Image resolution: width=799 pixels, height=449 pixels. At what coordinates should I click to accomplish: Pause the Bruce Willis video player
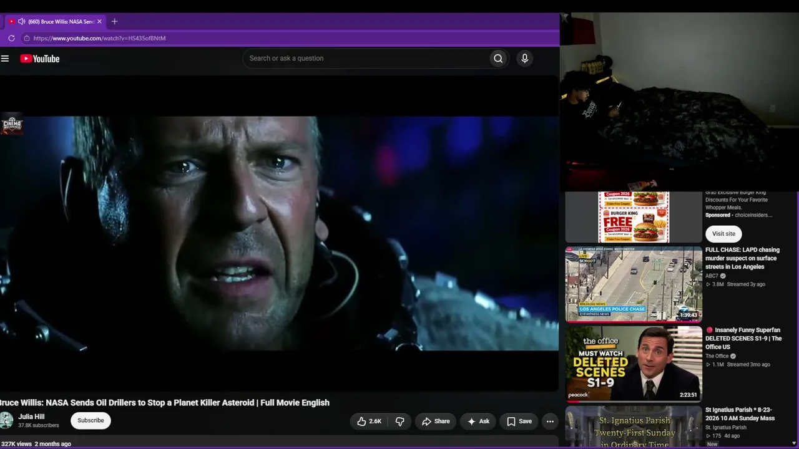tap(279, 233)
